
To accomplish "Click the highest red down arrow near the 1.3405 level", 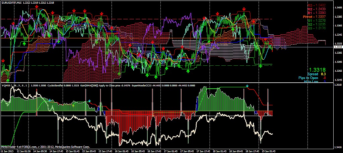I will coord(37,7).
